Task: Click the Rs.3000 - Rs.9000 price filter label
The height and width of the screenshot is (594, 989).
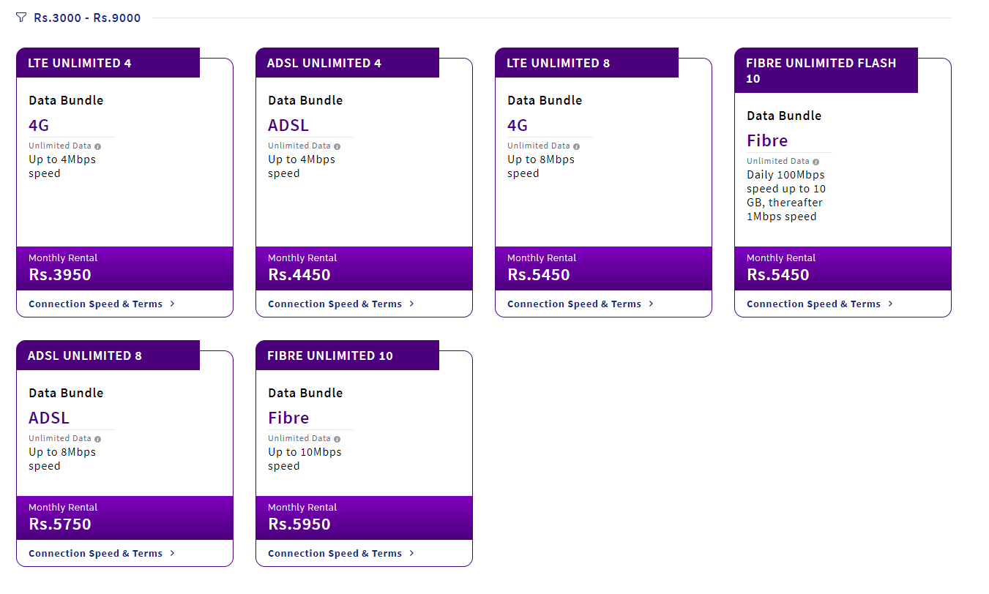Action: point(87,18)
